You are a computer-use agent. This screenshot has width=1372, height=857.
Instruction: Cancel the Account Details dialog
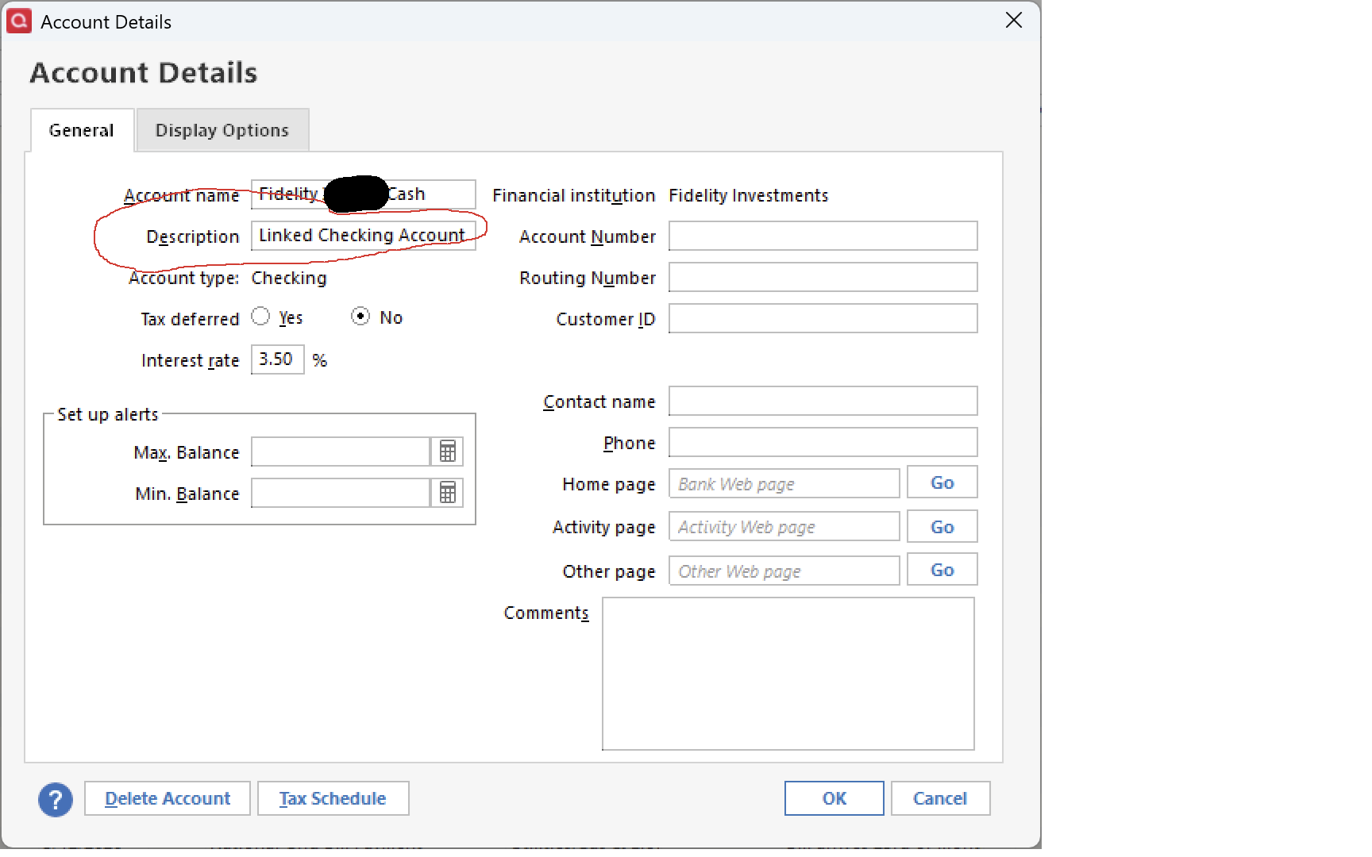pos(940,798)
